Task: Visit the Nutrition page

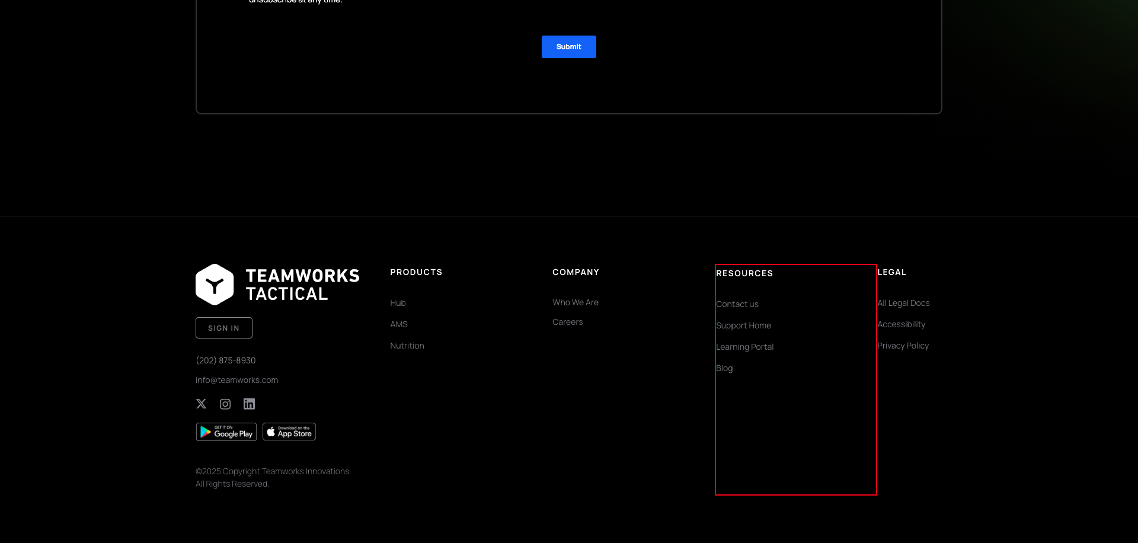Action: pyautogui.click(x=407, y=346)
